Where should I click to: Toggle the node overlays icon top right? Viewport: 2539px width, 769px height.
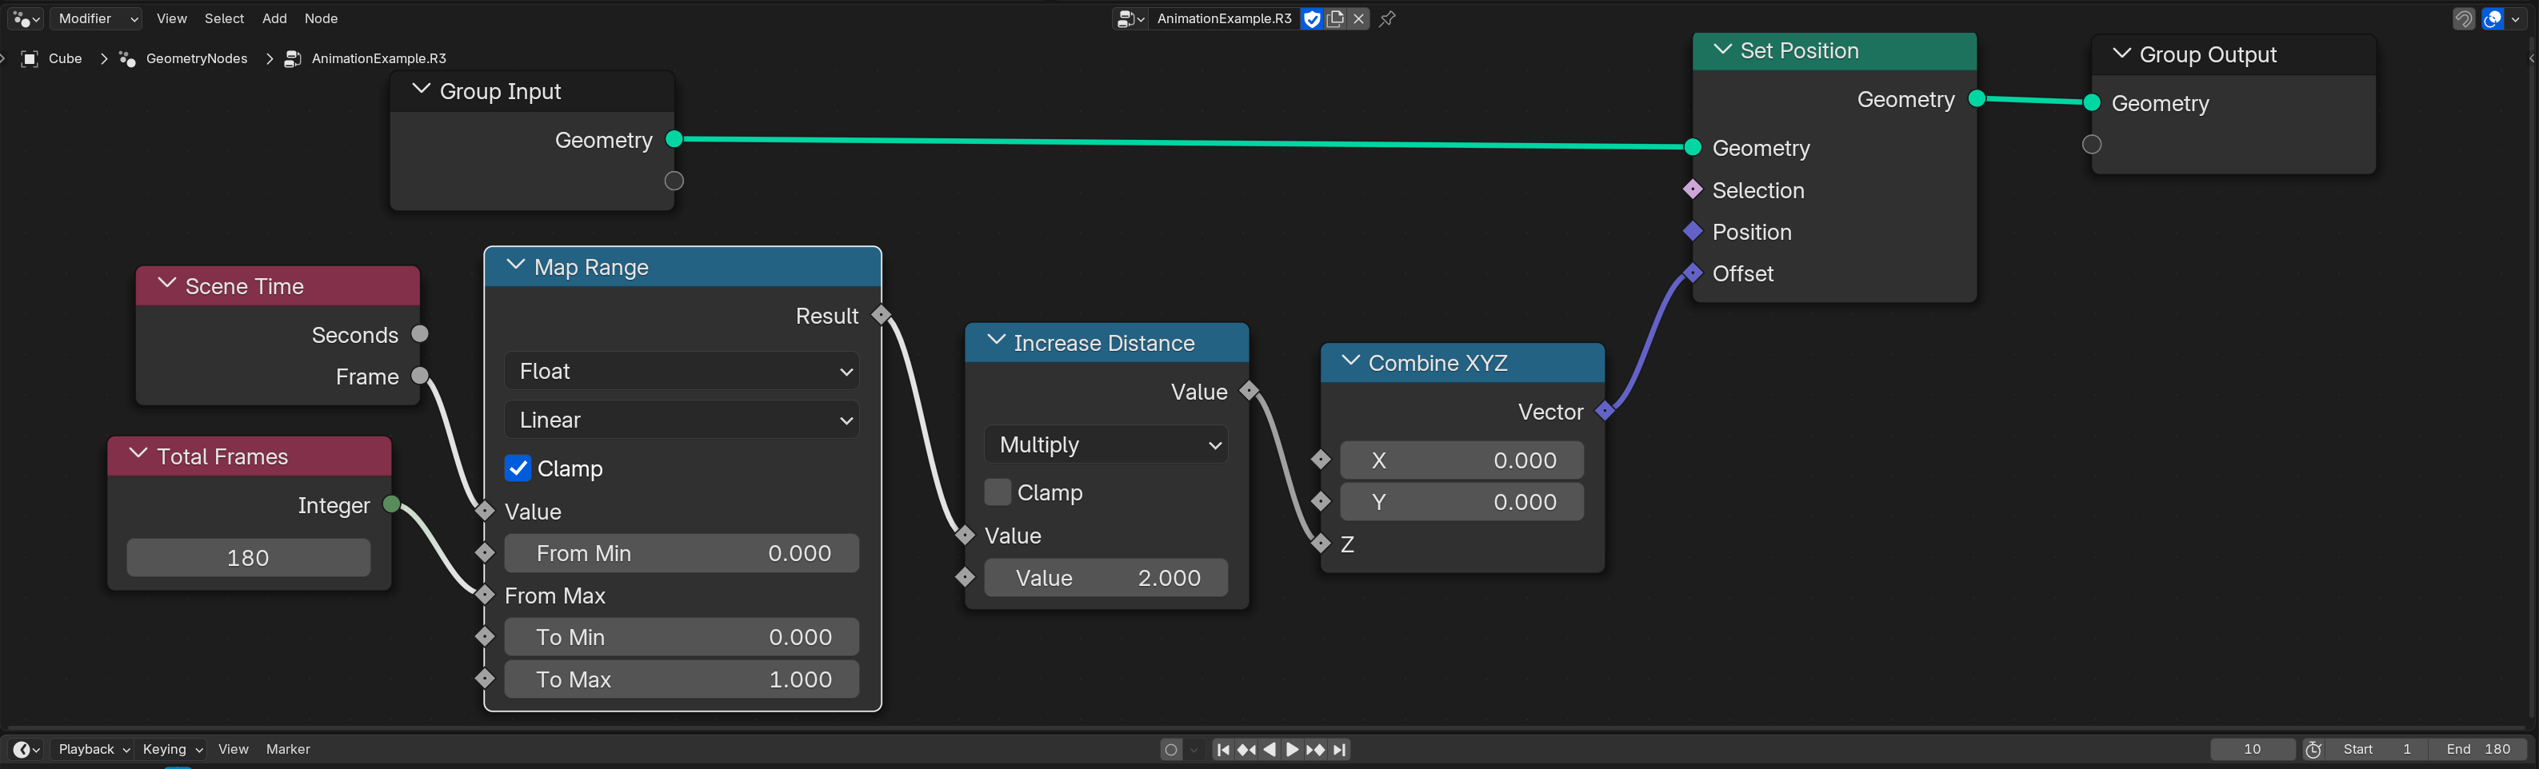tap(2492, 18)
